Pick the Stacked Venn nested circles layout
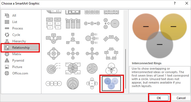The height and width of the screenshot is (102, 191). 73,84
